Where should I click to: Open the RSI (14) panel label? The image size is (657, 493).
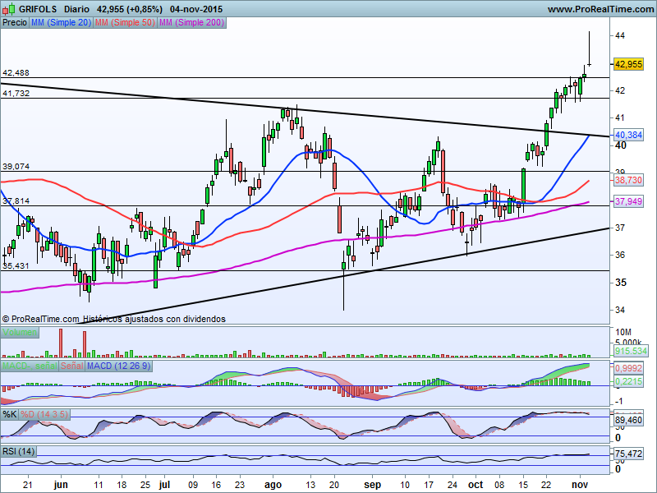pos(18,451)
